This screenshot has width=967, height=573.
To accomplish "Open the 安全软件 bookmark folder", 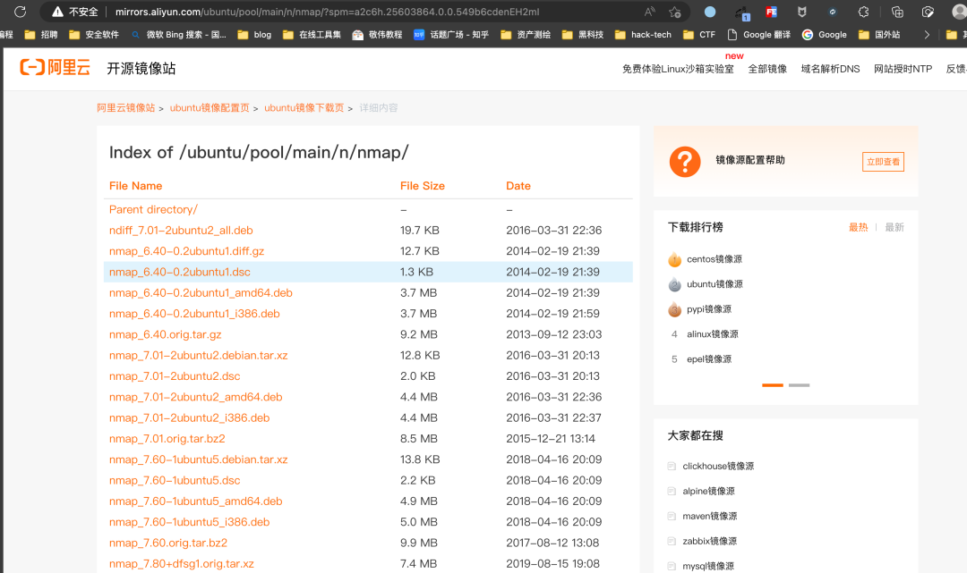I will coord(94,35).
